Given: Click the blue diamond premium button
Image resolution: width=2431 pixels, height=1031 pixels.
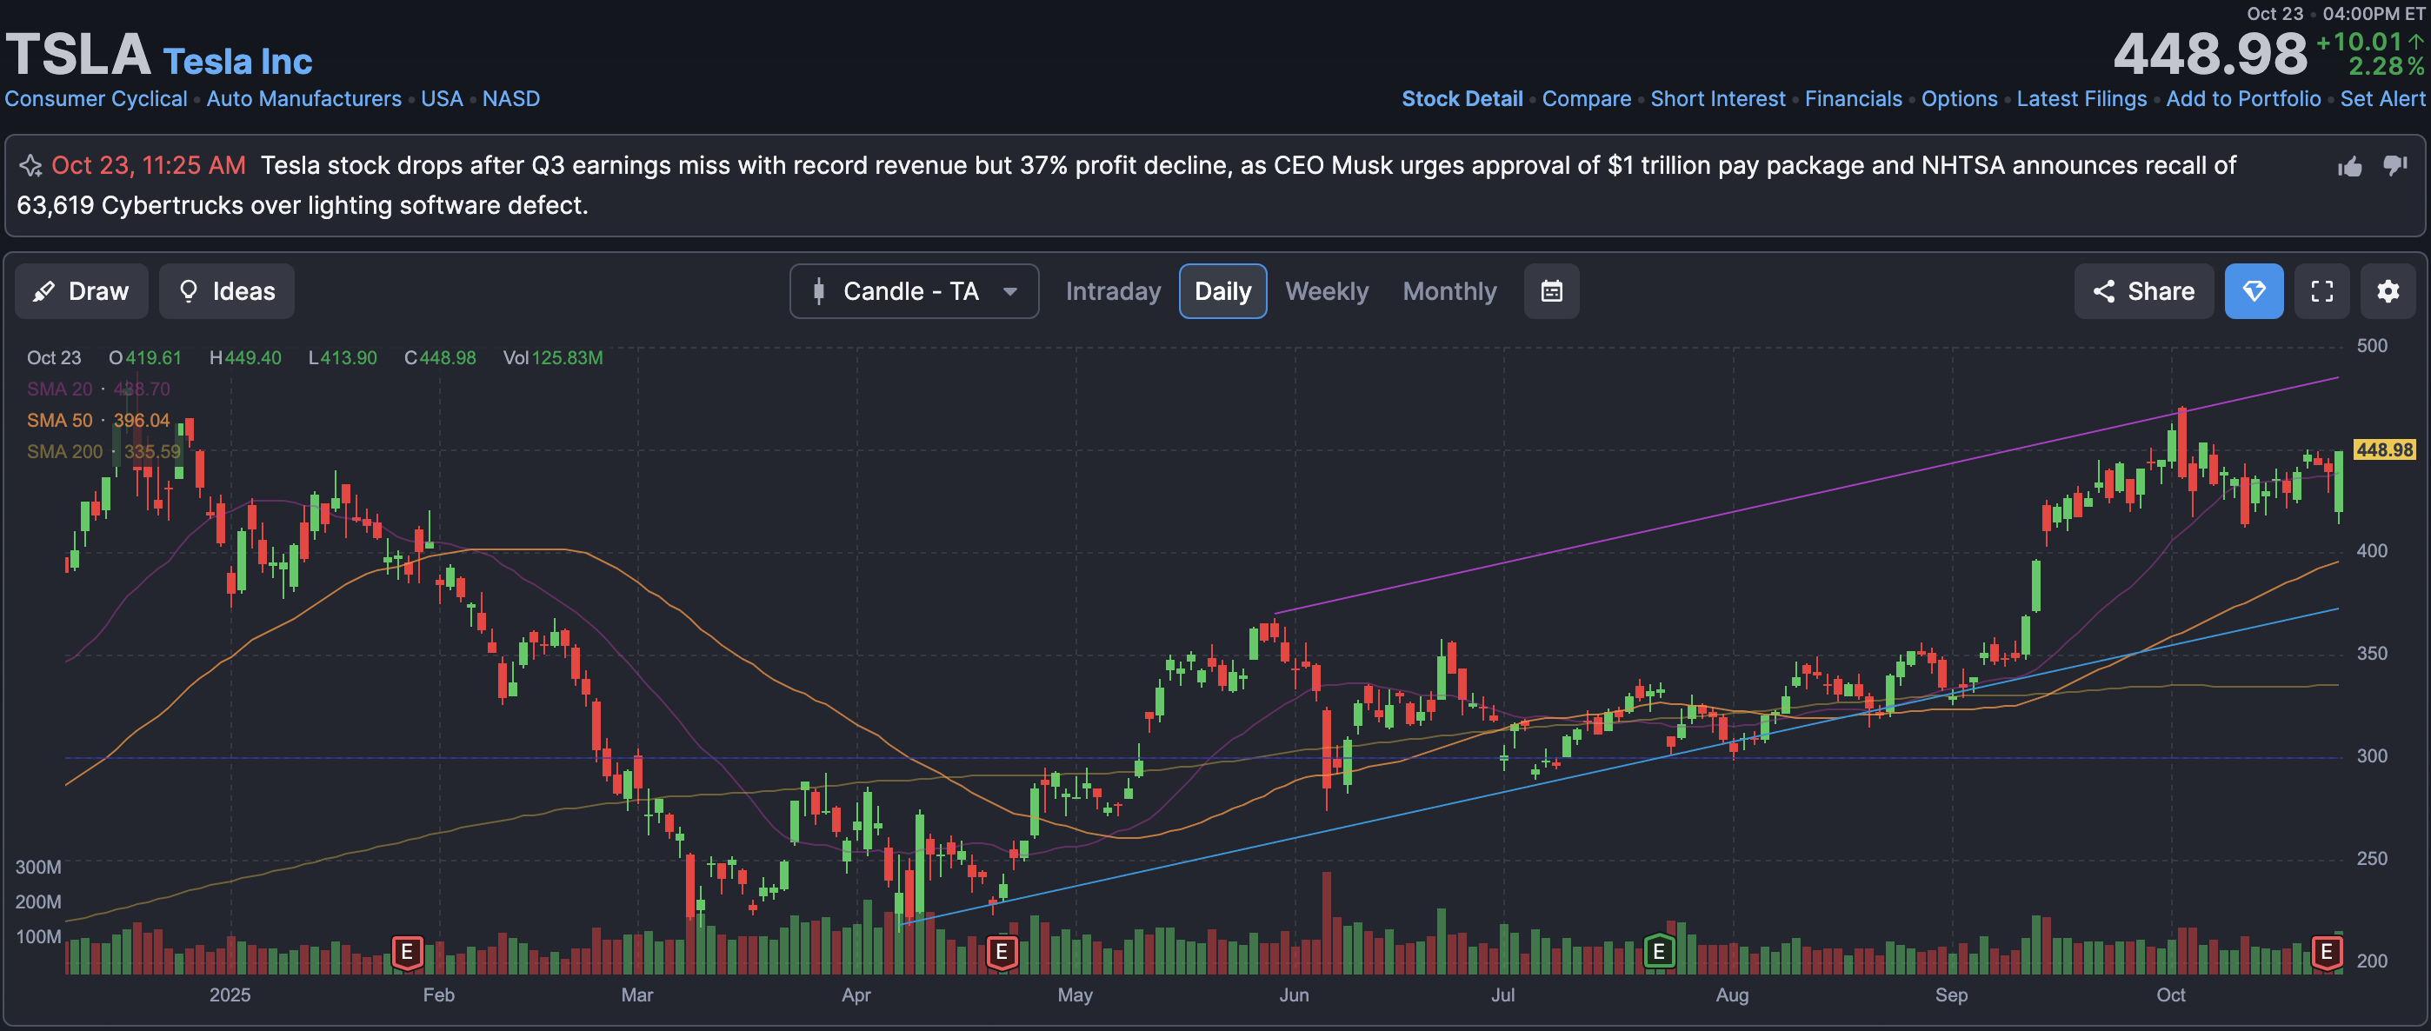Looking at the screenshot, I should coord(2254,291).
